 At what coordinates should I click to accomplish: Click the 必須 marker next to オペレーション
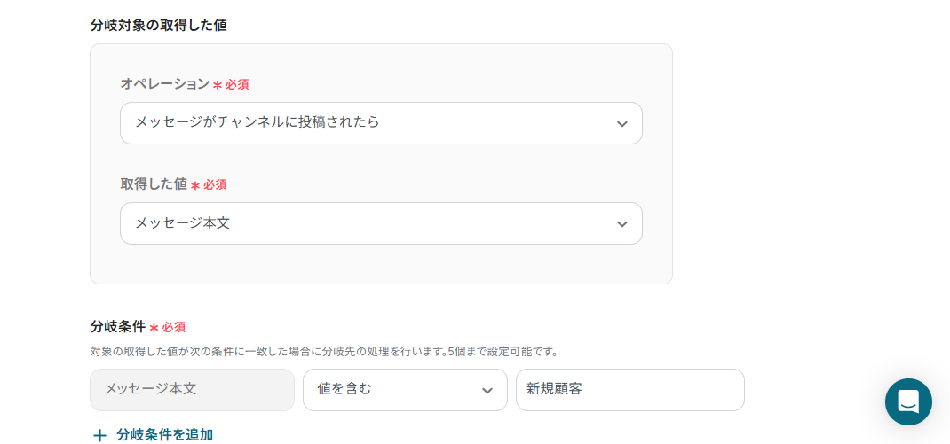[x=237, y=85]
